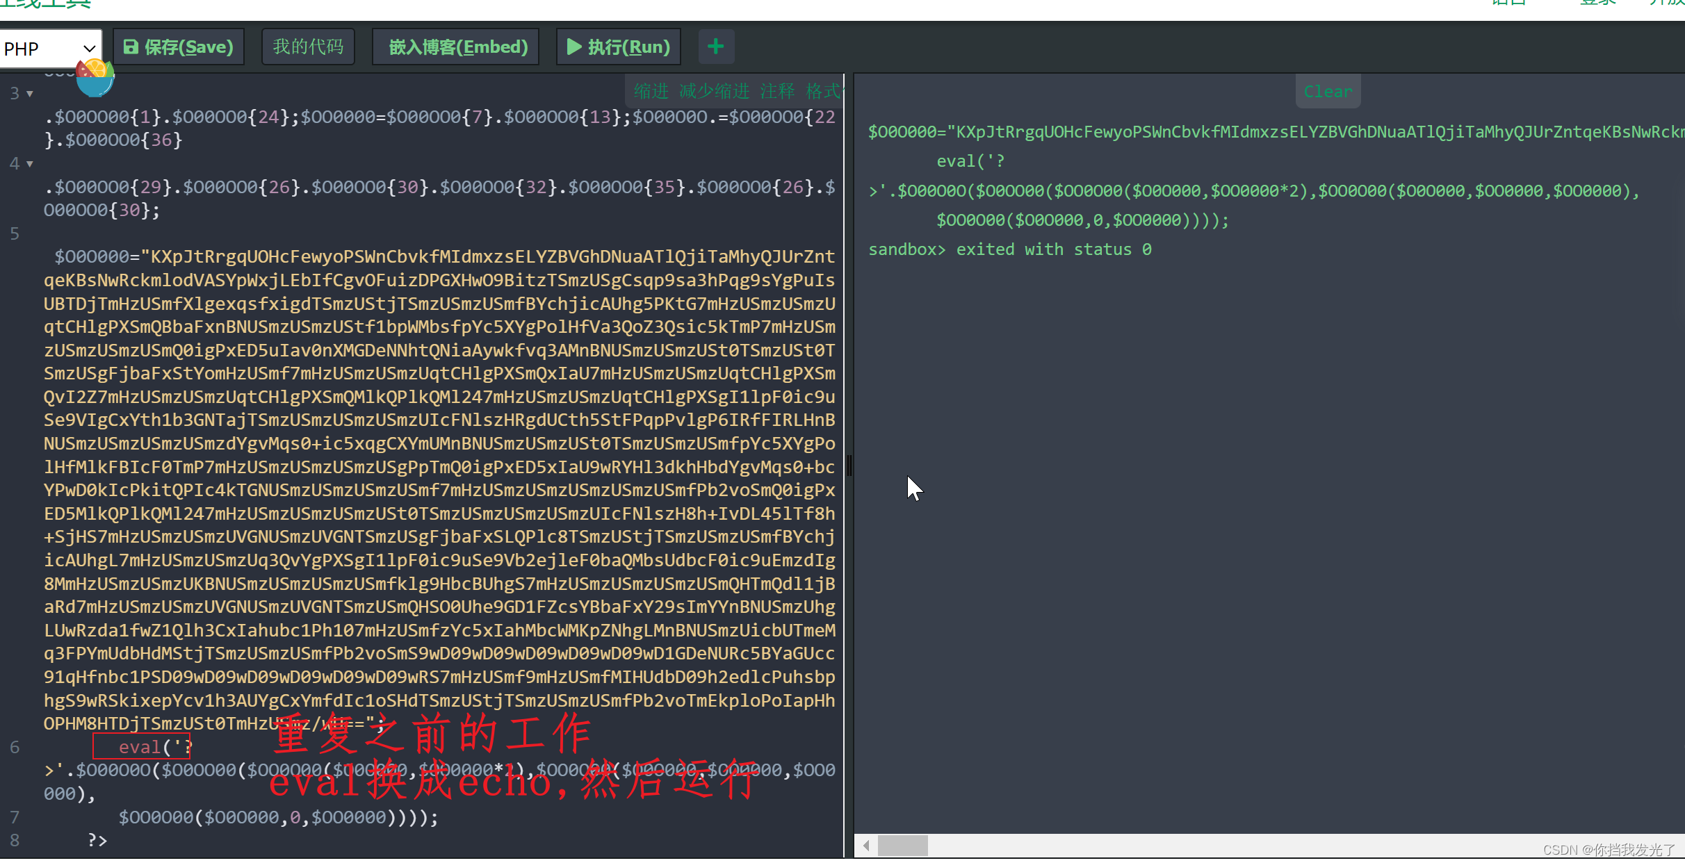Collapse code fold arrow at line 4

(x=30, y=164)
